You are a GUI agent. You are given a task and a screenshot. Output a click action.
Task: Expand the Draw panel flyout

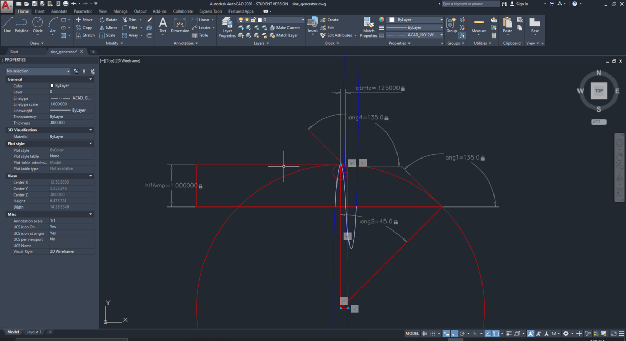point(37,43)
